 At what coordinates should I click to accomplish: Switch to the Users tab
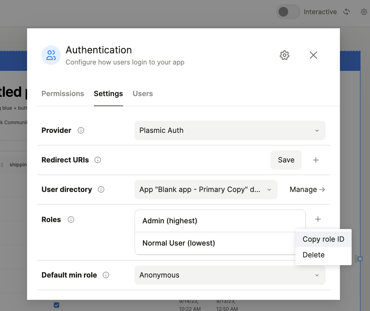pyautogui.click(x=143, y=94)
